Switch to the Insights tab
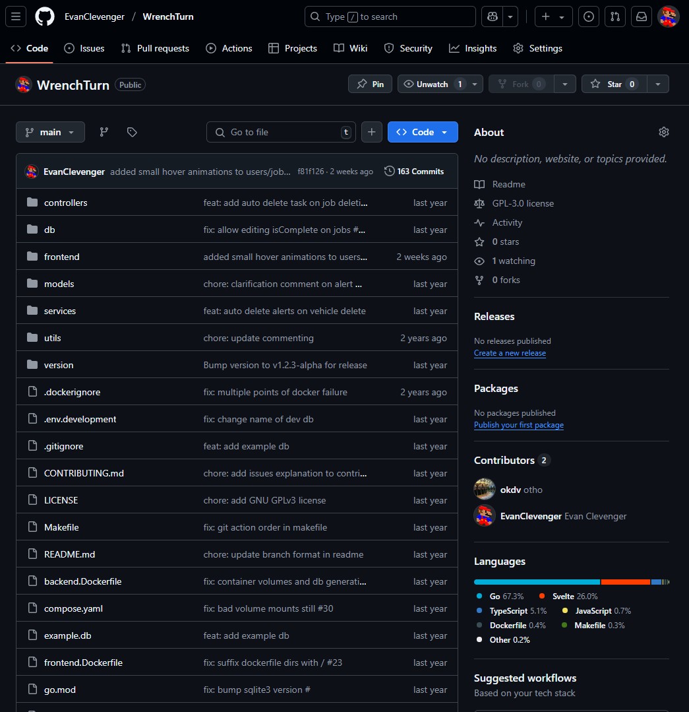 coord(473,48)
